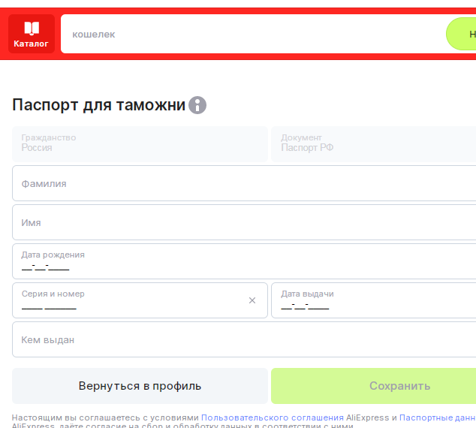Viewport: 476px width, 428px height.
Task: Click the info icon beside Паспорт для таможни
Action: tap(197, 105)
